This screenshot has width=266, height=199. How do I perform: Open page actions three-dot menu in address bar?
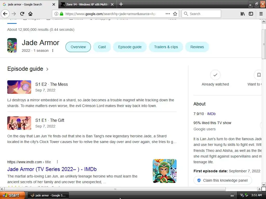point(168,14)
